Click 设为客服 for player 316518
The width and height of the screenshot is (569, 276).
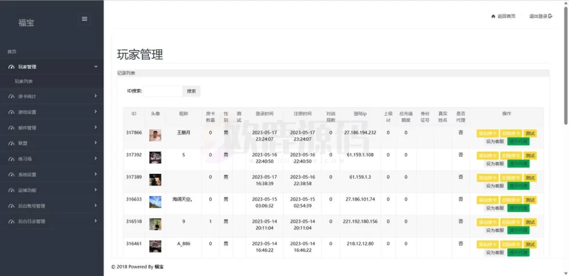[495, 230]
